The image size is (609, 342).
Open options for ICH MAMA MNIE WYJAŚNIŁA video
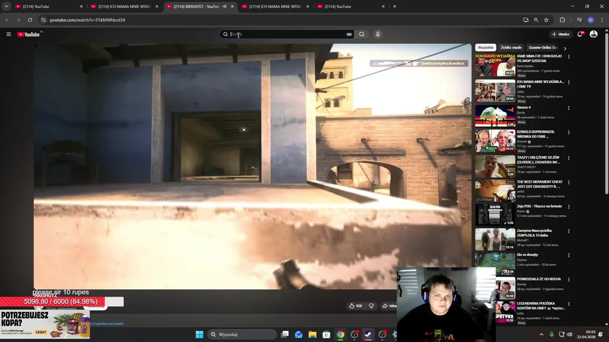point(569,83)
